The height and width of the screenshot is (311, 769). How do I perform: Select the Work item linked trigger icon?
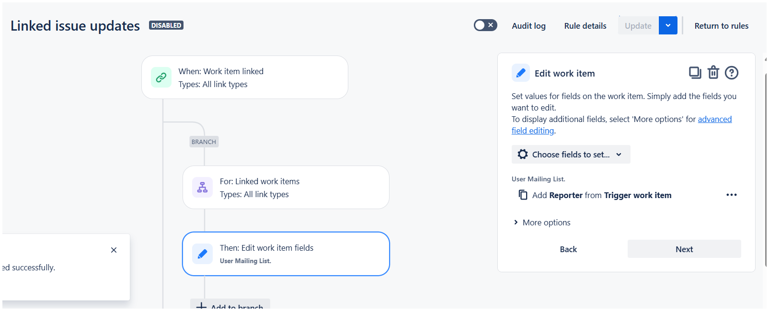[x=161, y=77]
